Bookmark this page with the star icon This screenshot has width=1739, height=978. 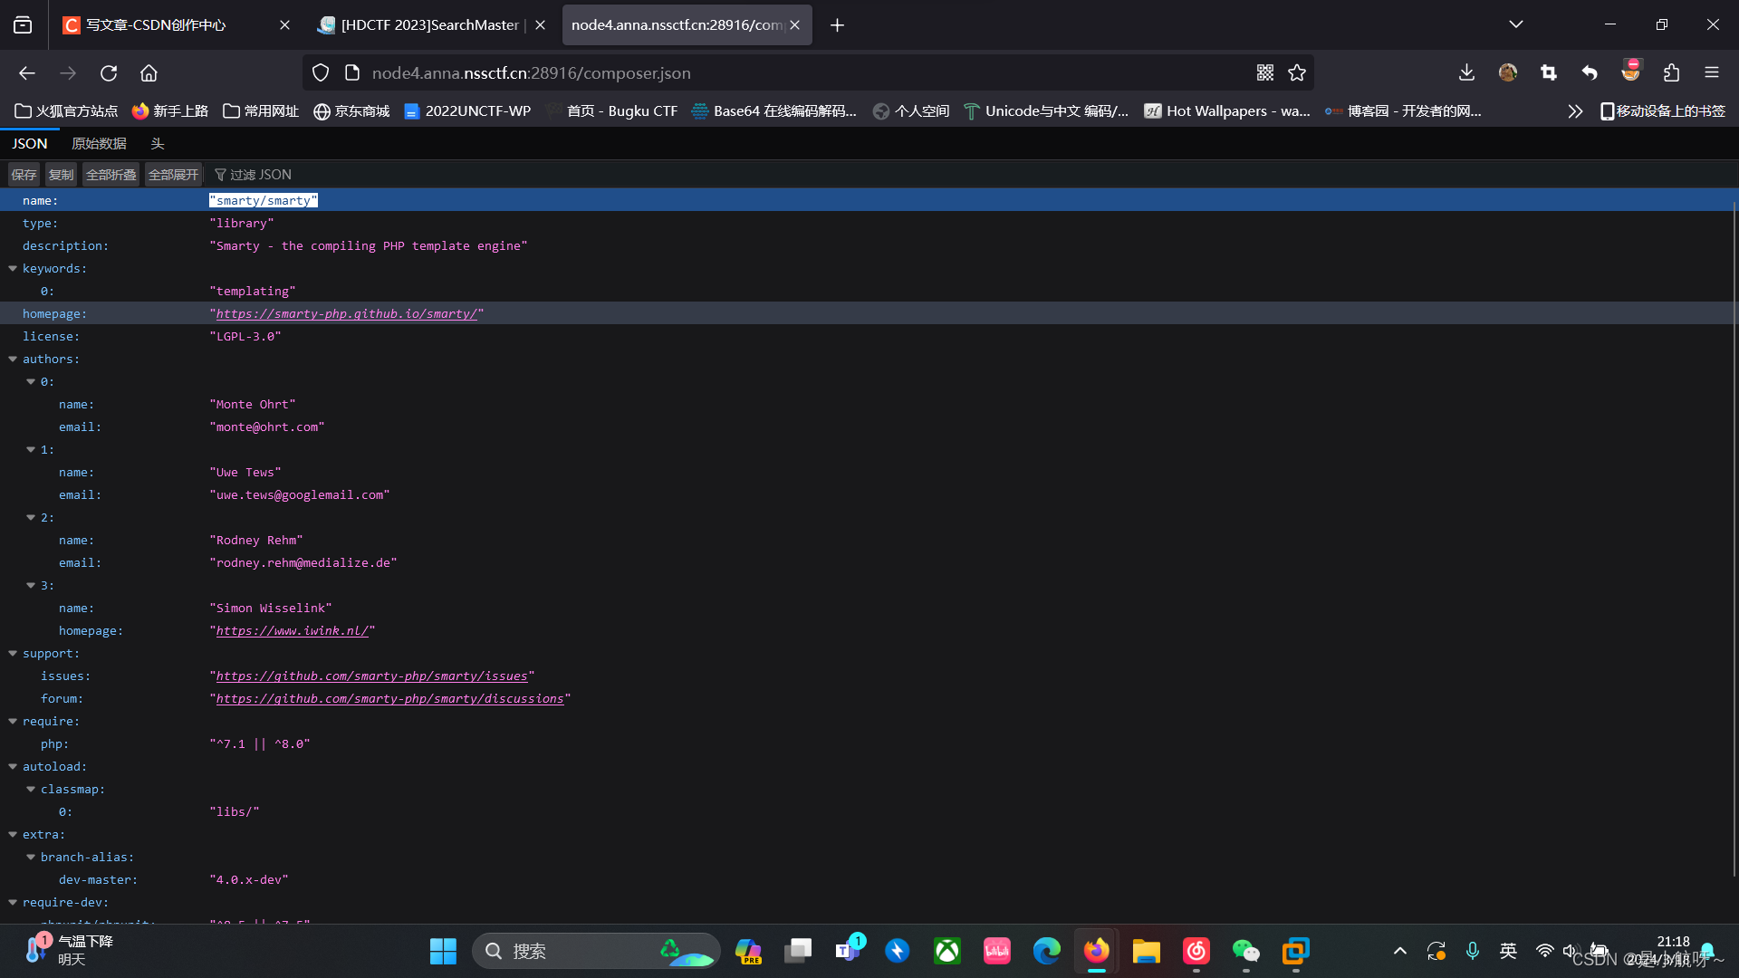tap(1297, 72)
